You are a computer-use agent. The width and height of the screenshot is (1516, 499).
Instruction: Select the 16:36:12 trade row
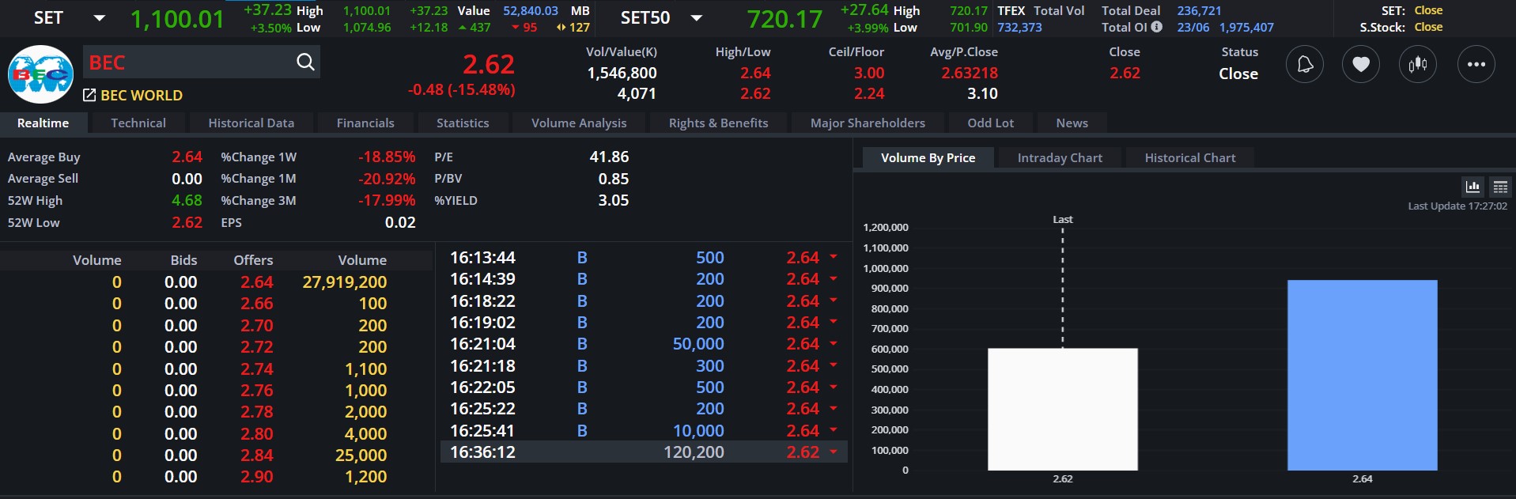click(644, 452)
